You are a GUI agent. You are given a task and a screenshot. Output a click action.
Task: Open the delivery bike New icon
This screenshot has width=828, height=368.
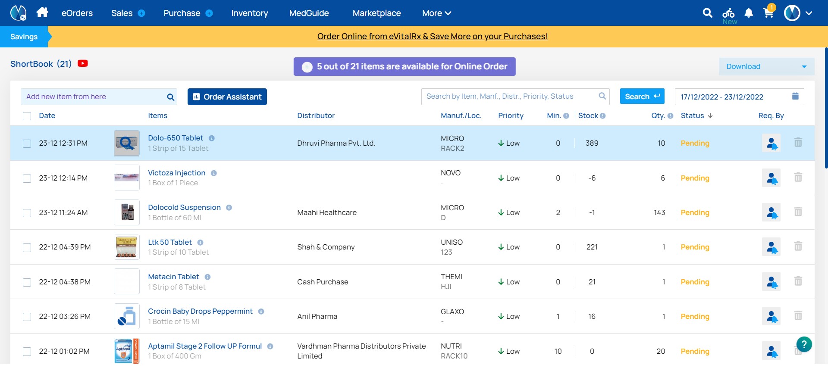pyautogui.click(x=729, y=16)
